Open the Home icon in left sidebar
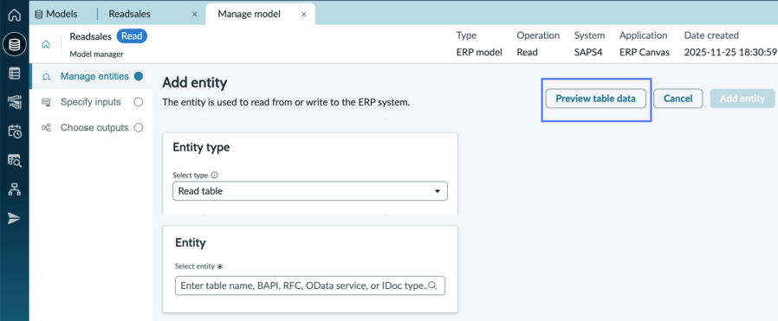Screen dimensions: 778x321 (x=15, y=15)
